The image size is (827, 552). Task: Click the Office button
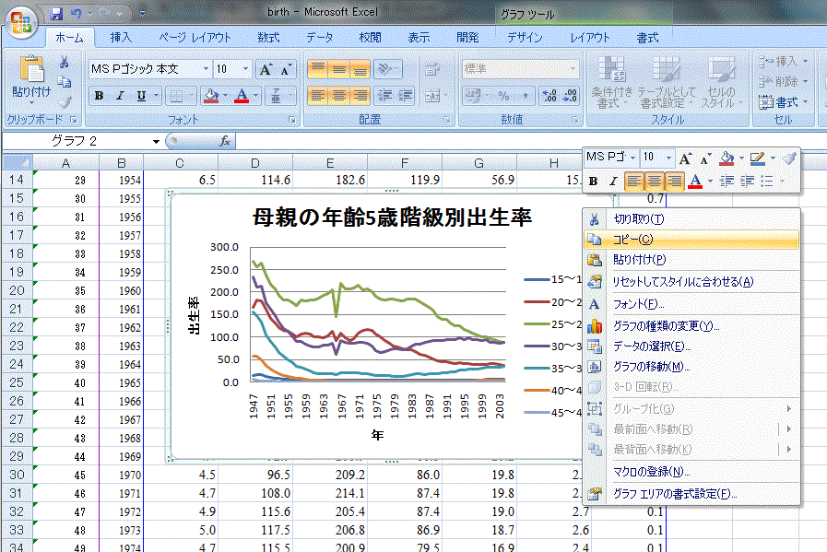click(22, 20)
